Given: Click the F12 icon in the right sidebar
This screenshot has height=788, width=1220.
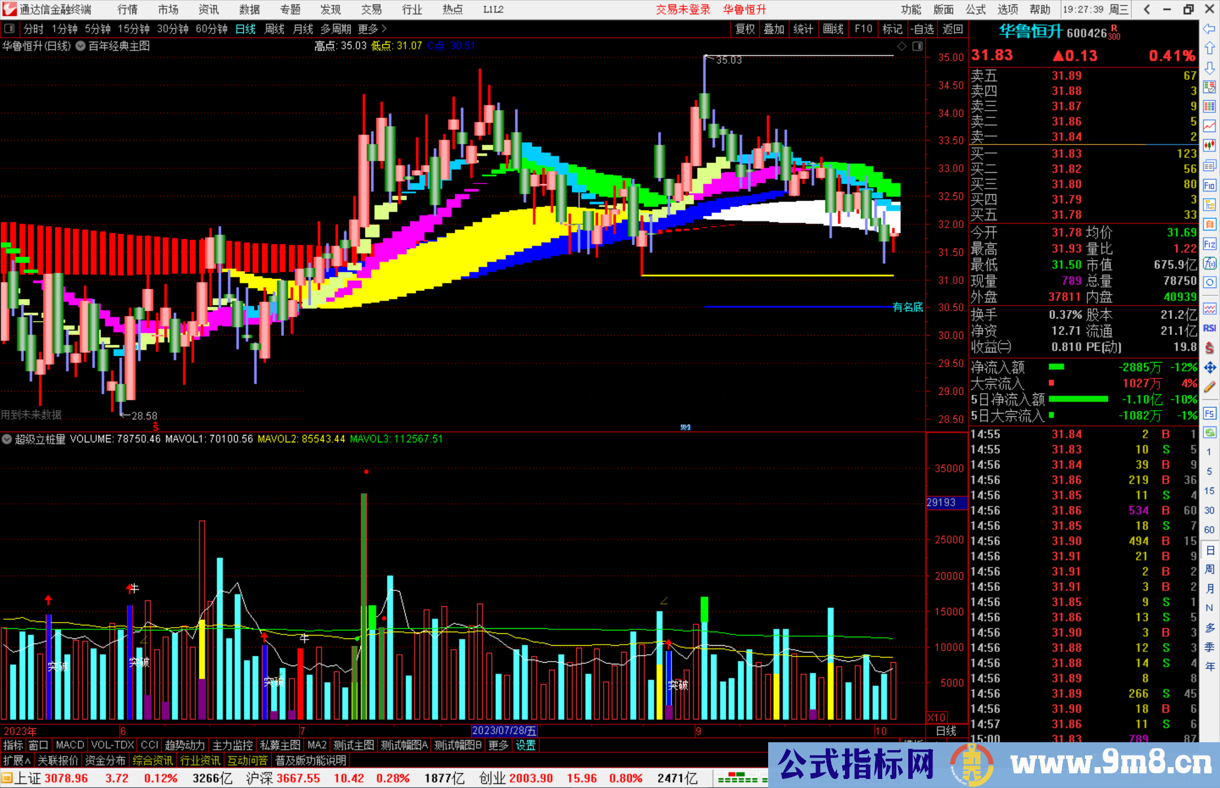Looking at the screenshot, I should (1209, 244).
